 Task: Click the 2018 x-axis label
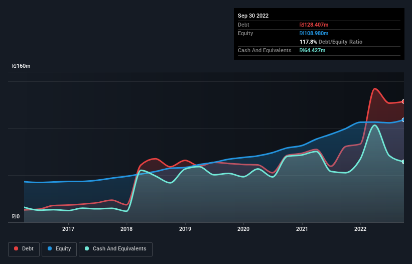click(126, 229)
